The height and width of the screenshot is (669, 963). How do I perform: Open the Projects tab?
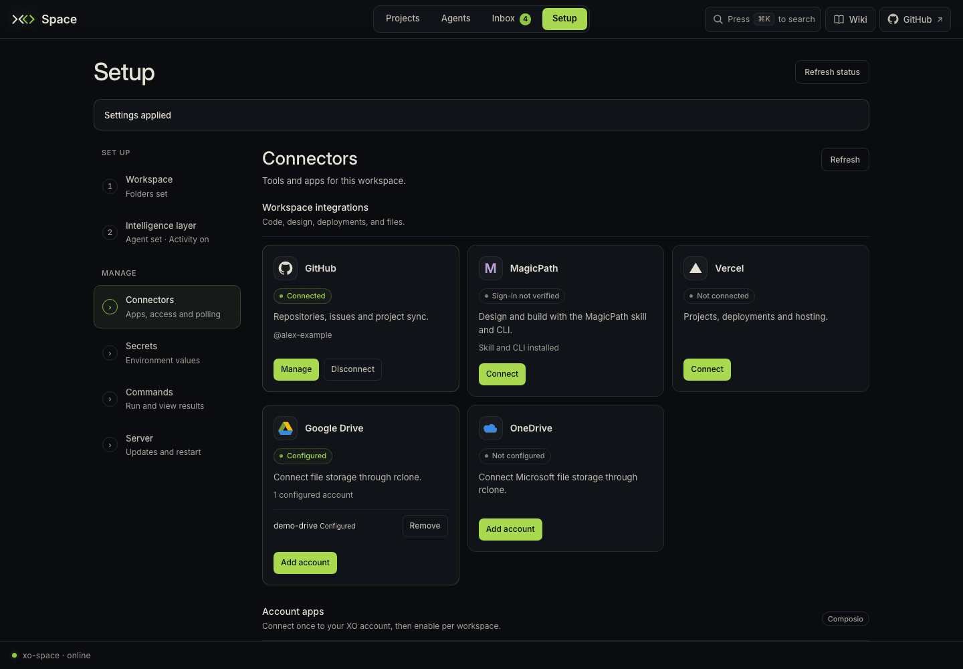403,19
